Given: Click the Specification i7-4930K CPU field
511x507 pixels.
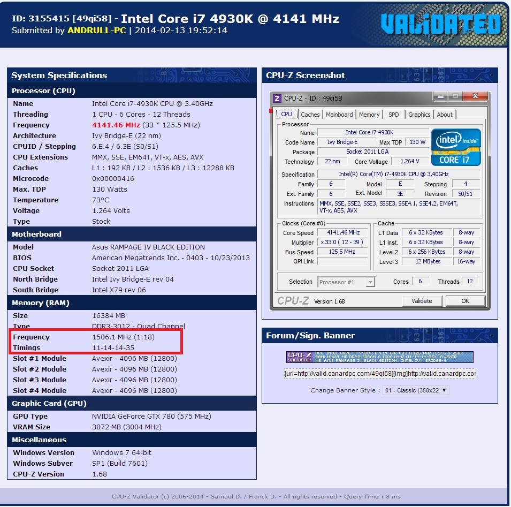Looking at the screenshot, I should 399,174.
